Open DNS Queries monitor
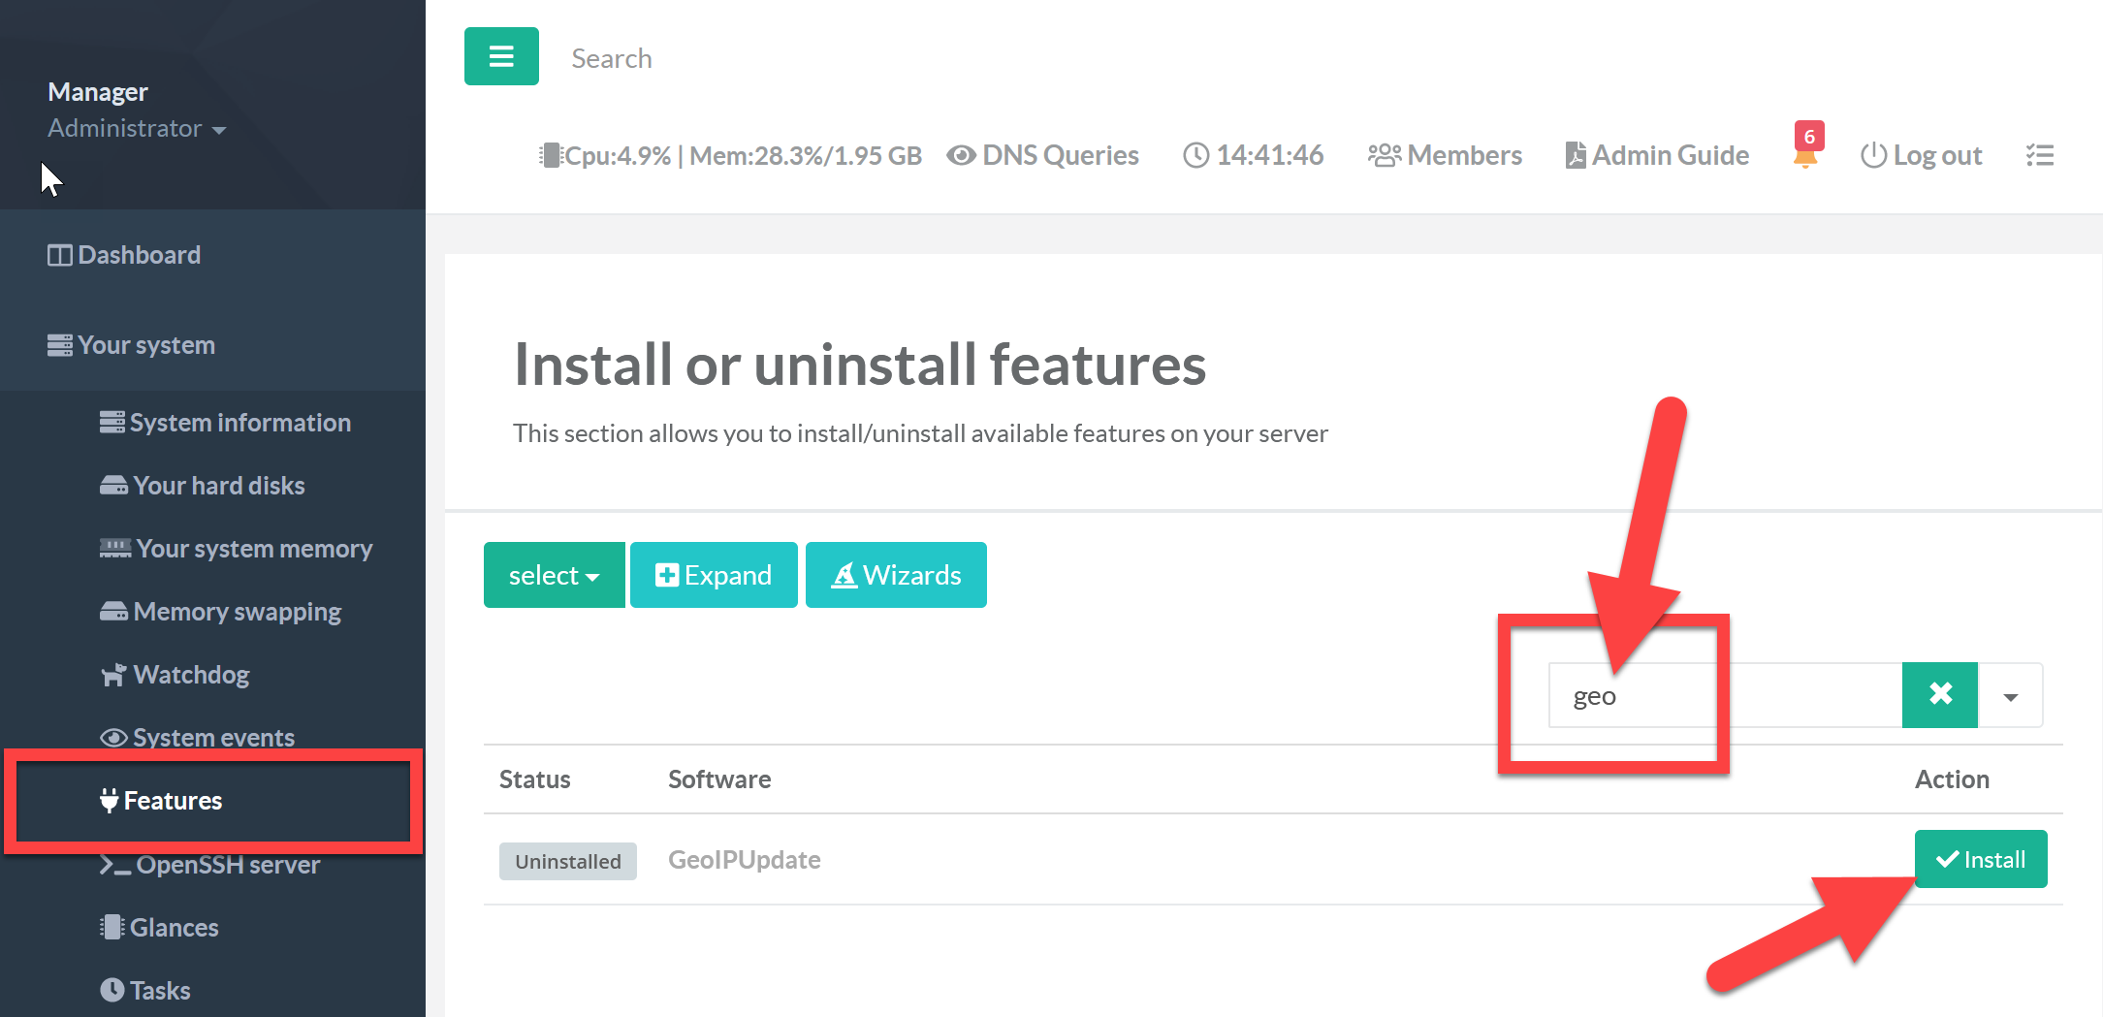This screenshot has width=2103, height=1017. tap(1043, 155)
